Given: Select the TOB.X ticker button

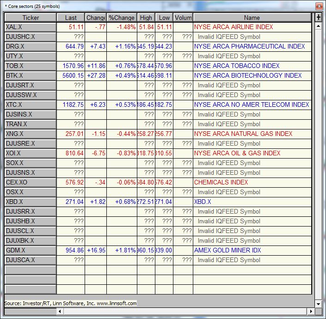Looking at the screenshot, I should (x=31, y=66).
